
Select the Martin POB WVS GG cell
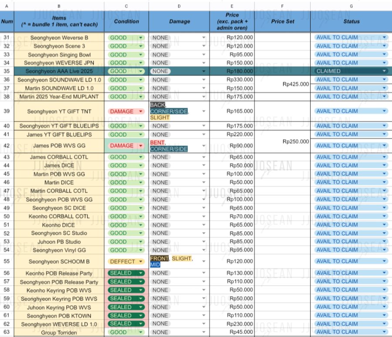click(59, 174)
